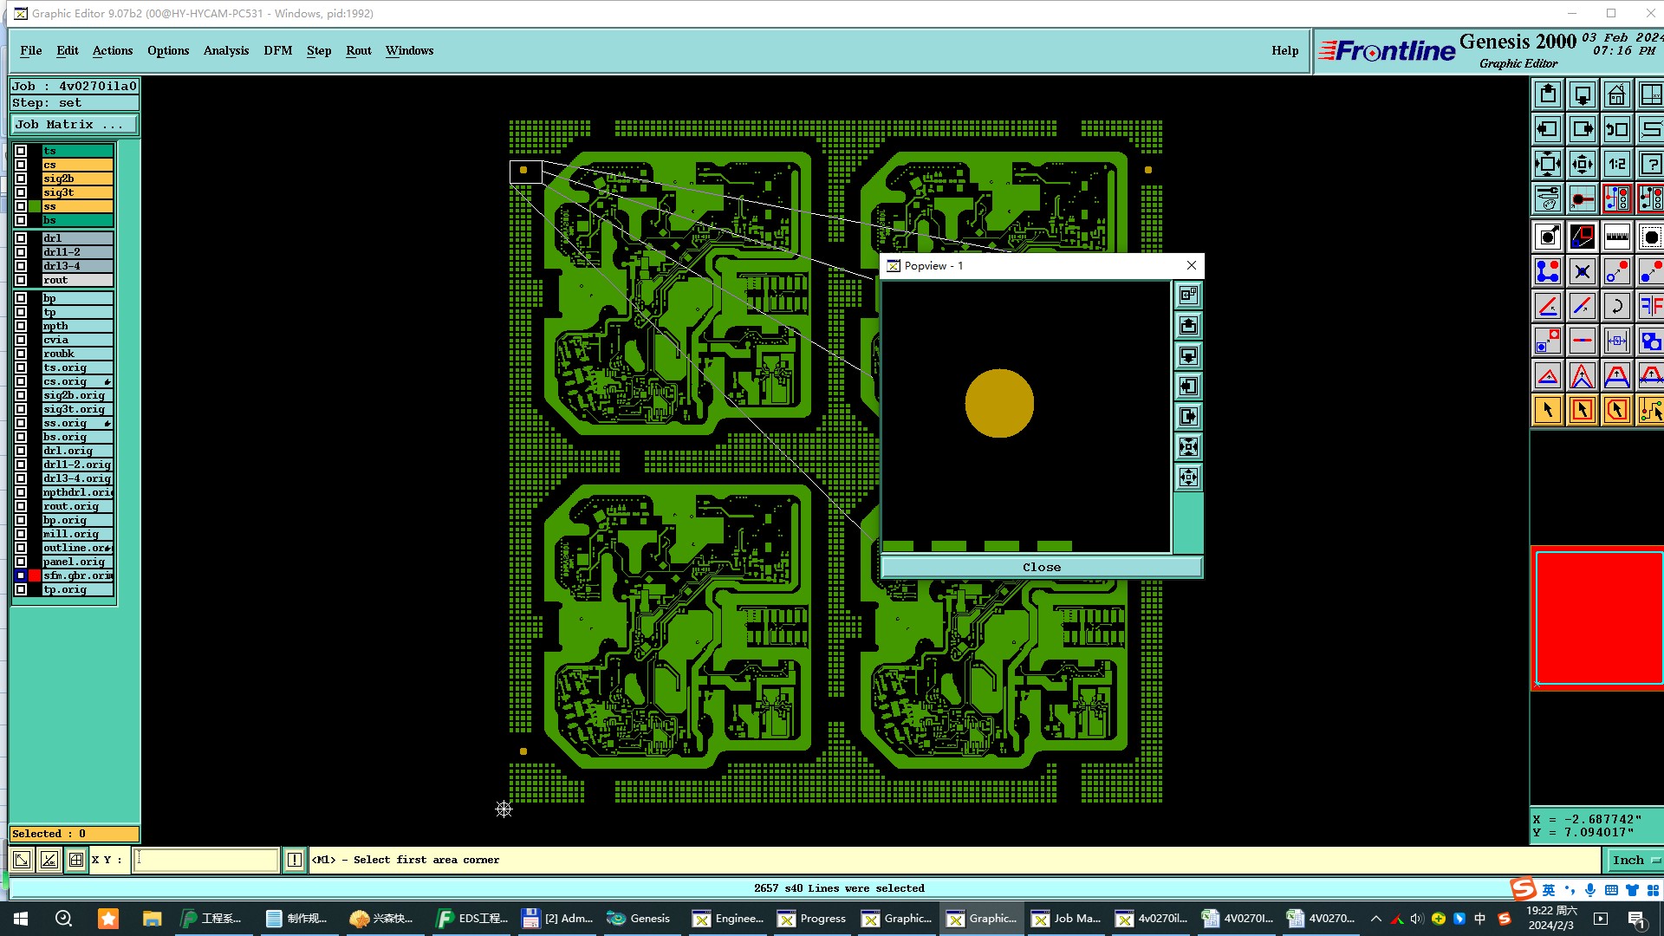Click the X Y coordinate input field

click(205, 860)
